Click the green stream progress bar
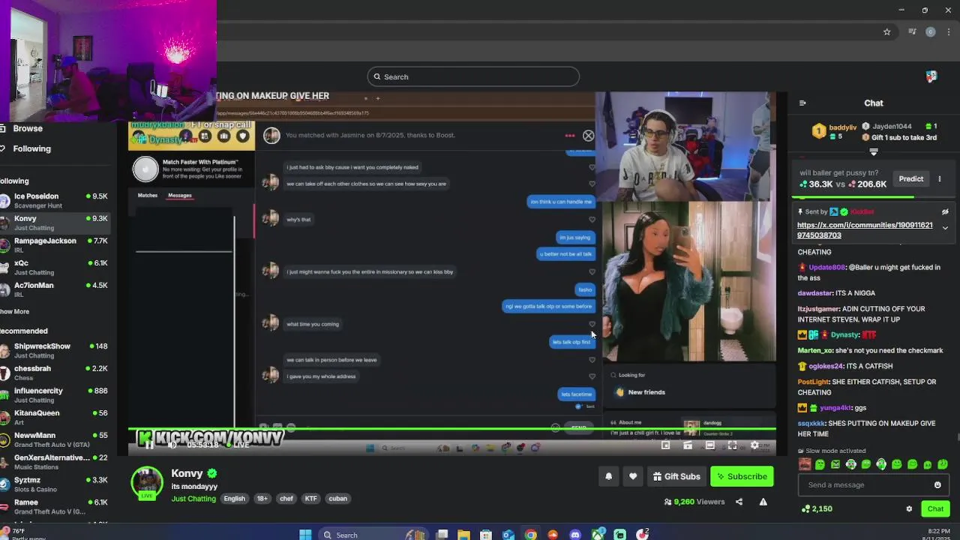The image size is (960, 540). [452, 430]
